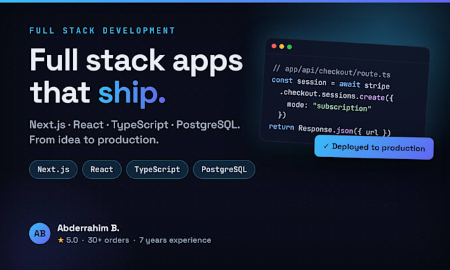This screenshot has width=450, height=270.
Task: Click the mode: "subscription" code line
Action: pos(329,106)
